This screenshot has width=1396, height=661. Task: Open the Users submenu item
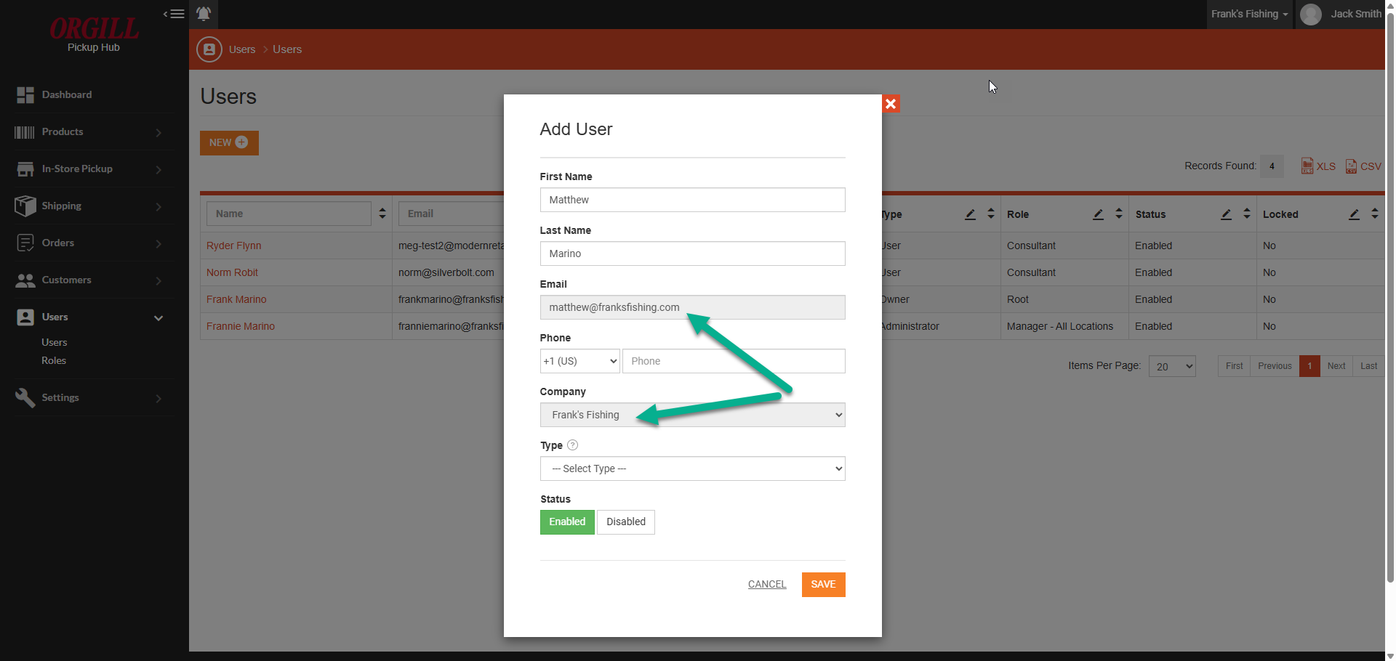54,342
